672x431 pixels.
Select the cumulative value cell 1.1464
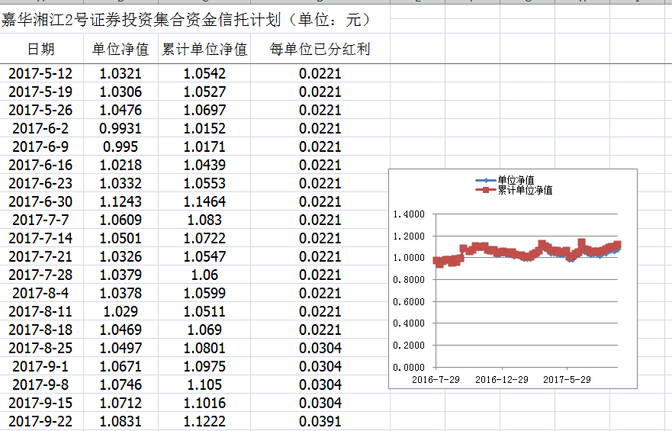coord(204,201)
